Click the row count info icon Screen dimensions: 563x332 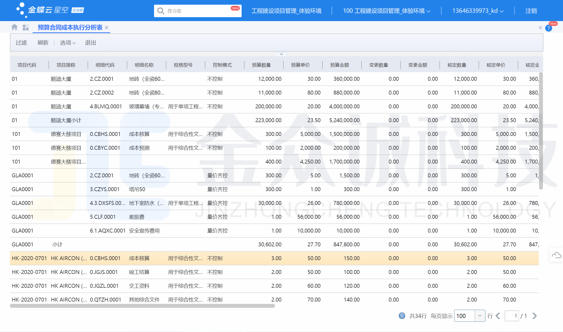click(402, 316)
